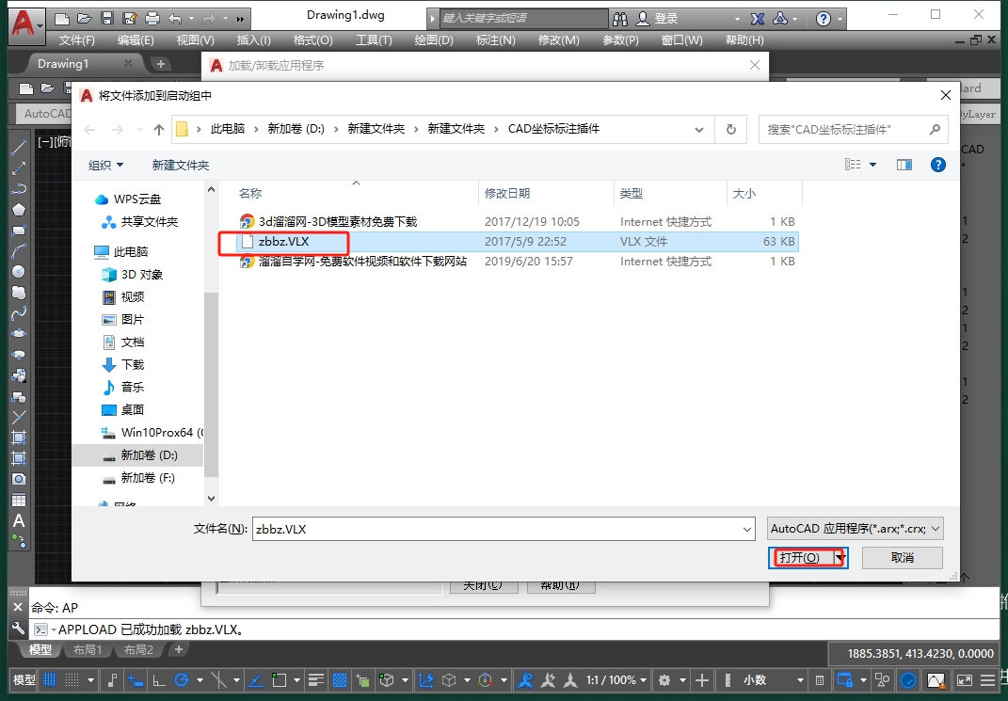Toggle grid display in status bar
The width and height of the screenshot is (1008, 701).
click(x=50, y=679)
